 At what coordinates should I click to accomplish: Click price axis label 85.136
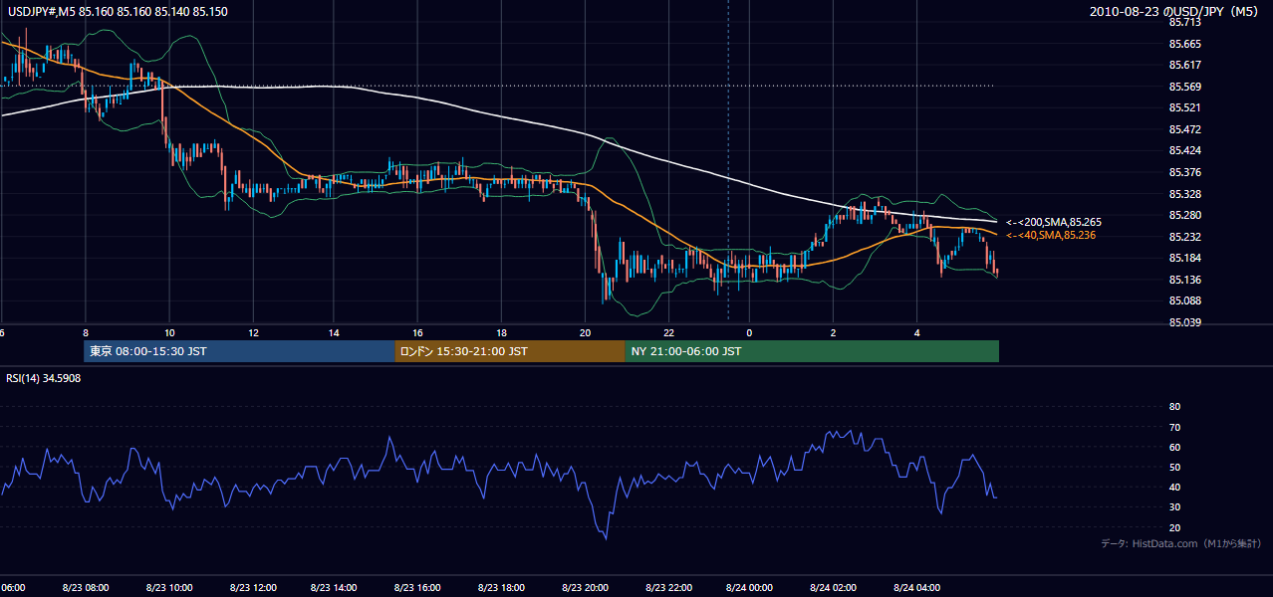pos(1184,280)
